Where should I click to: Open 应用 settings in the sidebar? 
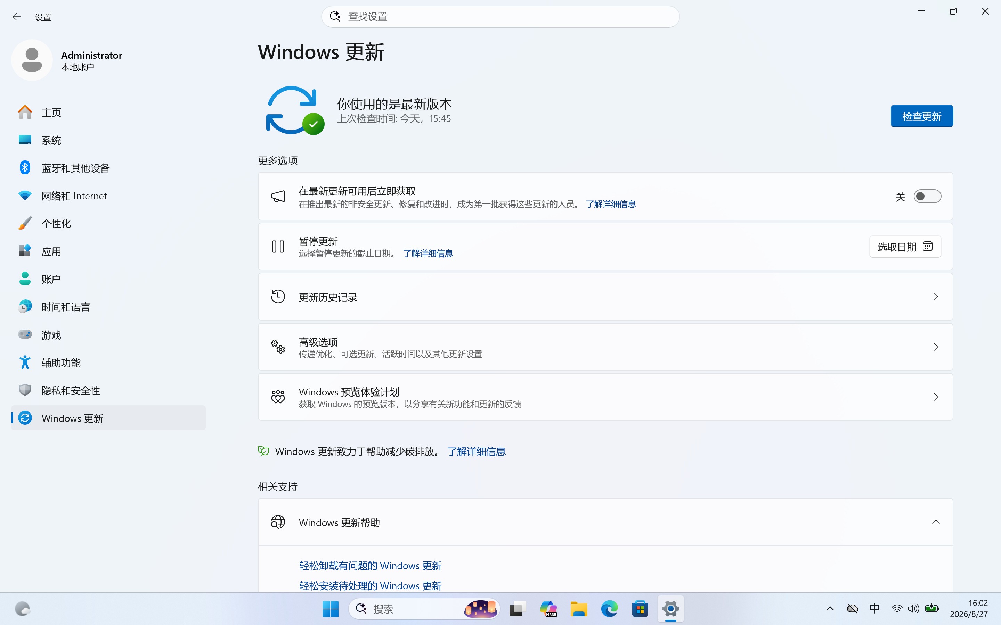(x=108, y=251)
